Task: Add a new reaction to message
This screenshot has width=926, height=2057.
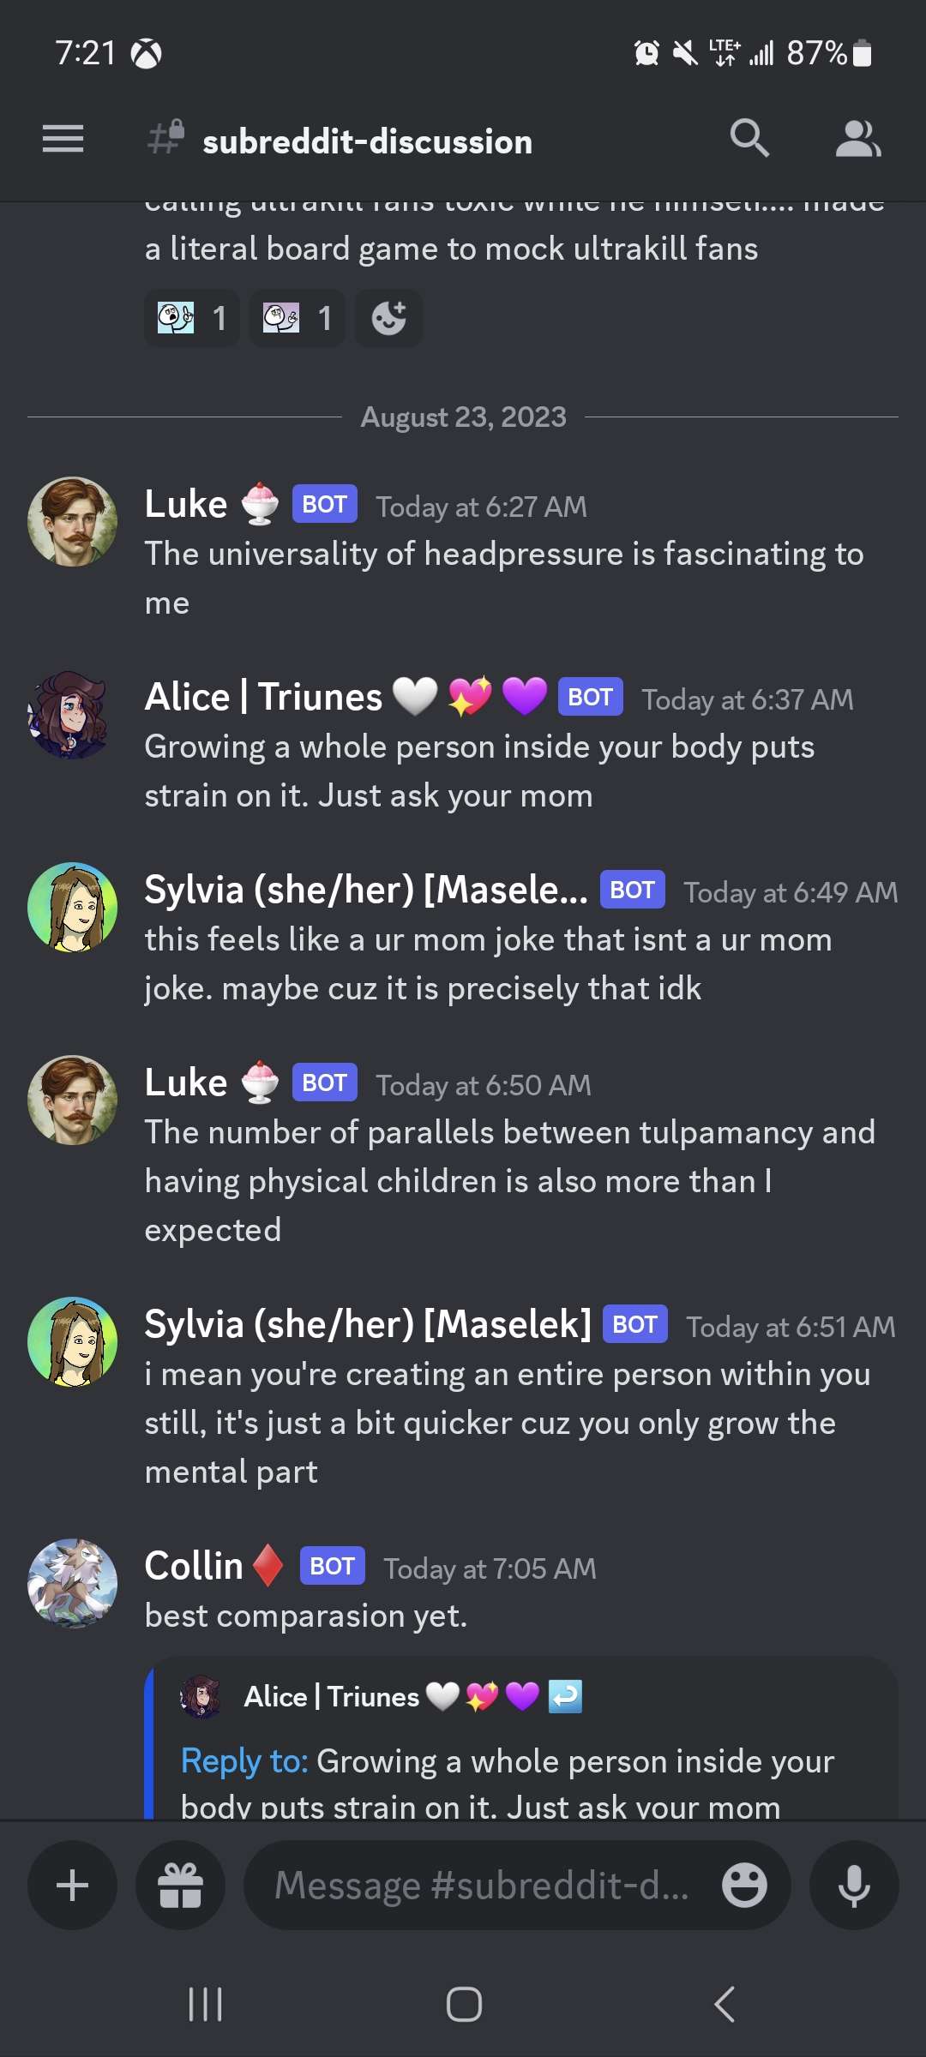Action: pyautogui.click(x=388, y=318)
